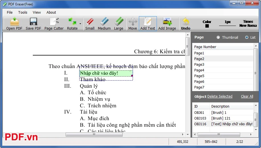Click the page list scroll up arrow
Image resolution: width=261 pixels, height=148 pixels.
pos(256,46)
